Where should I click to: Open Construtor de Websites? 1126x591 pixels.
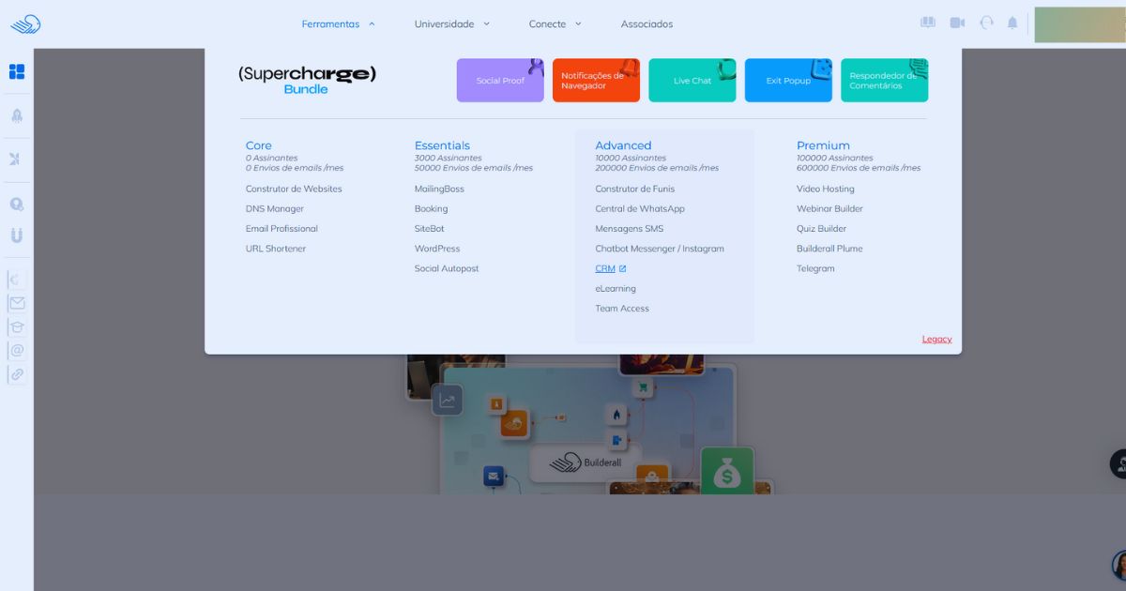[294, 189]
